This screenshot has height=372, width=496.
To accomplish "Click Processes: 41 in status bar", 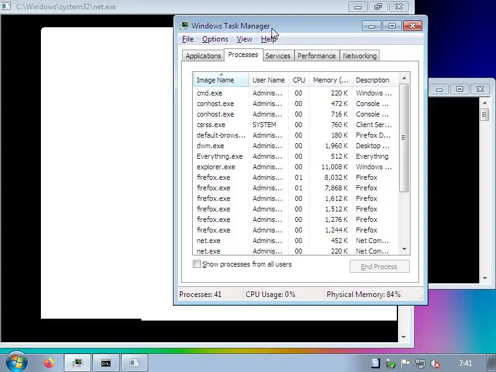I will click(x=200, y=294).
